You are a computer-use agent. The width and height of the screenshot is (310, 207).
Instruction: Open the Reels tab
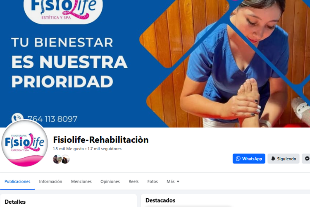134,181
